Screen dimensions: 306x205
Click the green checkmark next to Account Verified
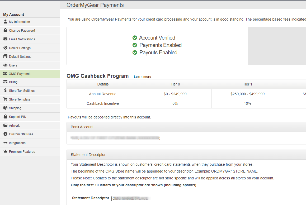(135, 38)
